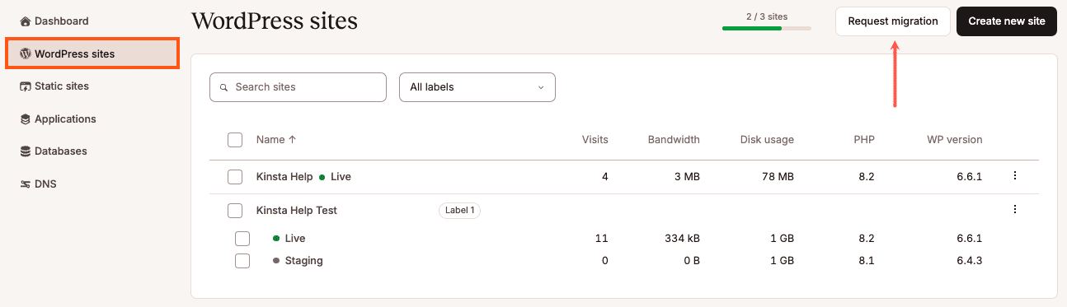Click the WordPress logo icon in sidebar
Viewport: 1067px width, 307px height.
click(26, 54)
